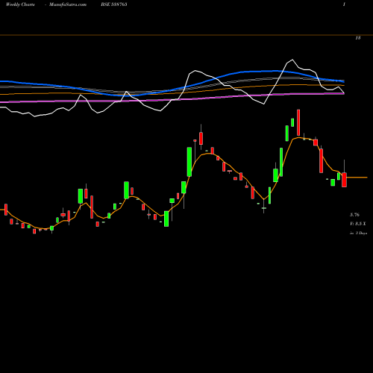Screen dimensions: 373x373
Task: Click the "in 2 Days" label
Action: (358, 233)
